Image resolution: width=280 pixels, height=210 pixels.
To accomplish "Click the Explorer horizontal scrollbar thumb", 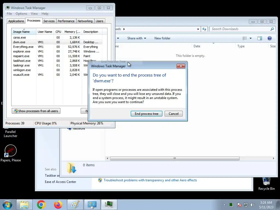I will click(175, 158).
